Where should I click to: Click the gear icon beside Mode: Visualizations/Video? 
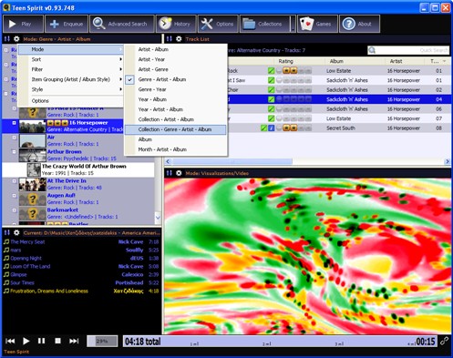click(x=179, y=173)
